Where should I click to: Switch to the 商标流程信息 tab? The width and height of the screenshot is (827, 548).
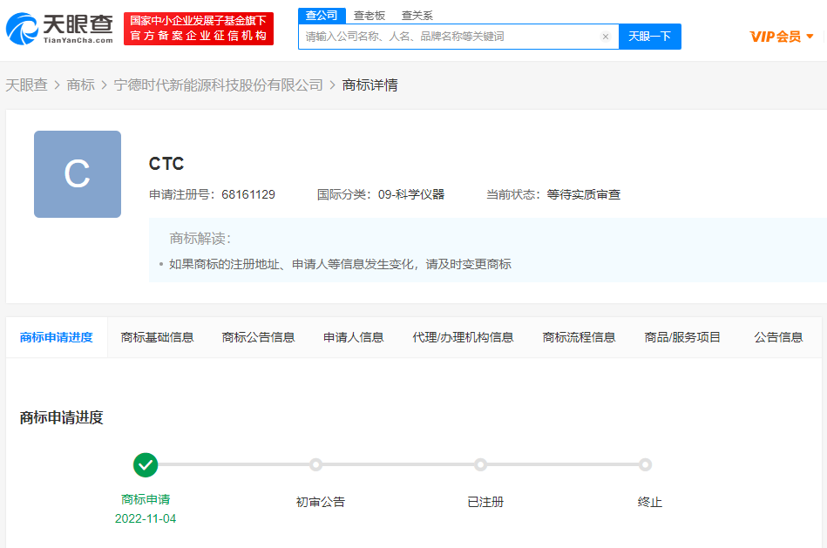click(x=580, y=337)
